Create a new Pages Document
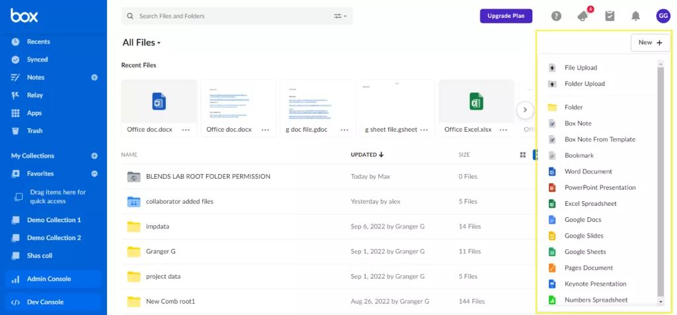Viewport: 677px width, 315px height. click(588, 268)
